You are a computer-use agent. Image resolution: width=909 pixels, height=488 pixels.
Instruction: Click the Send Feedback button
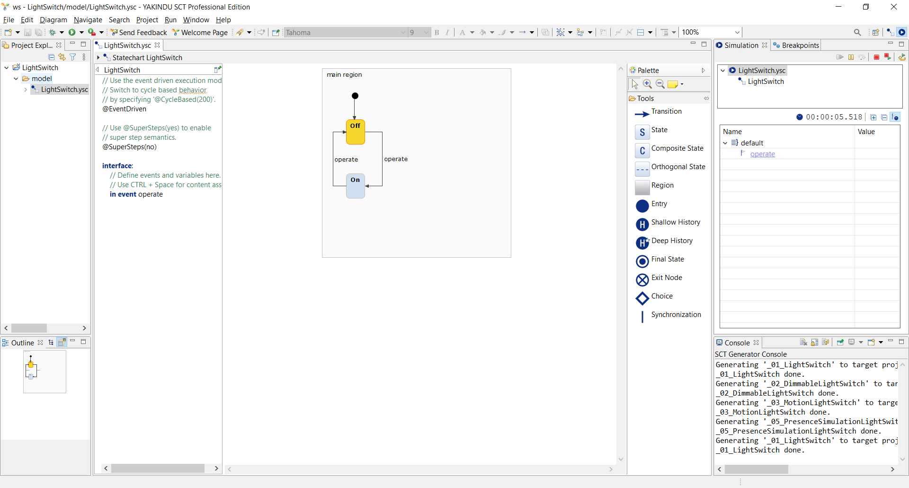coord(138,32)
